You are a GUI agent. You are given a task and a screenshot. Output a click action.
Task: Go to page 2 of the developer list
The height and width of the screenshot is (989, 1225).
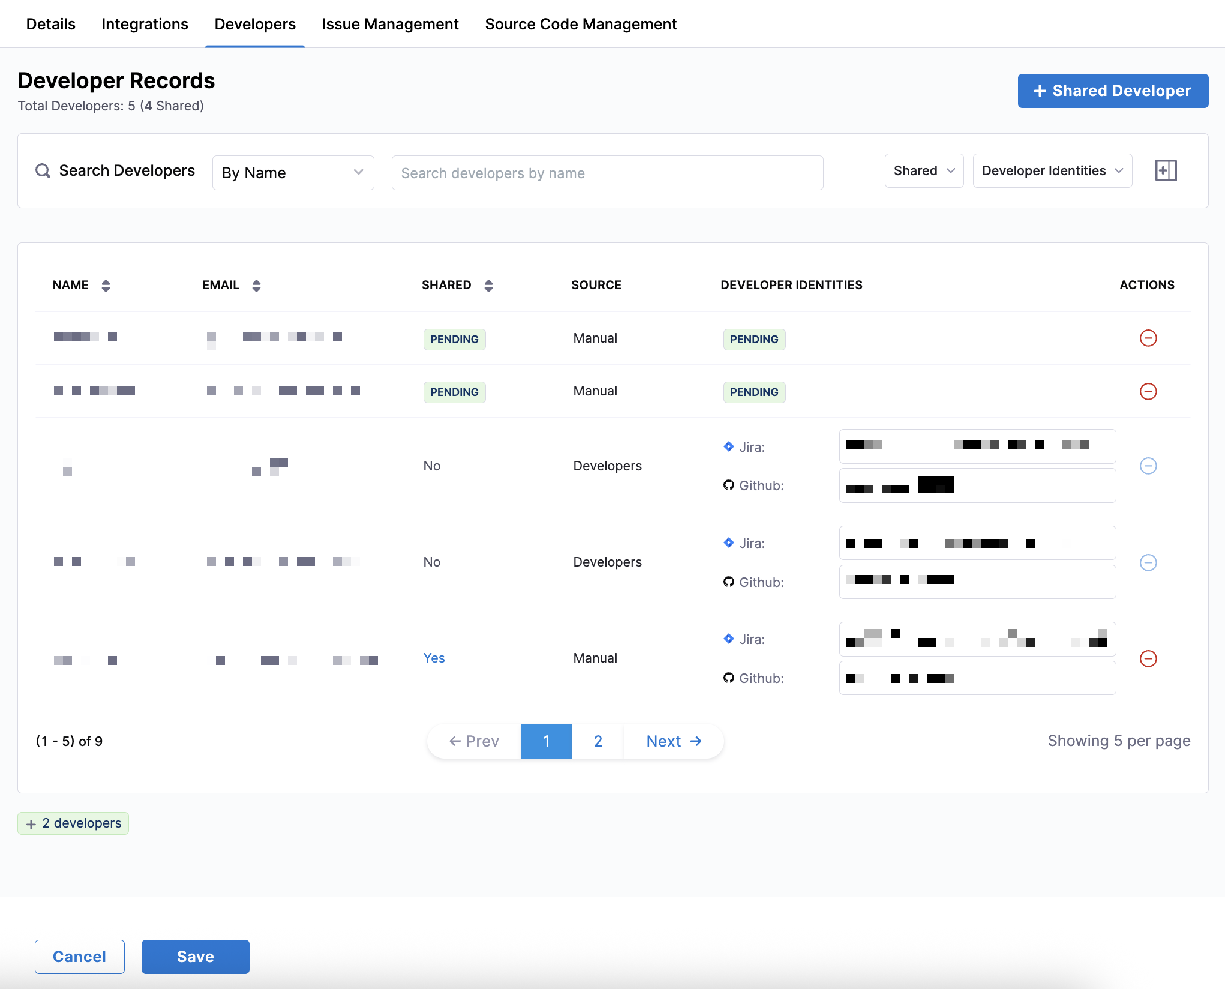(598, 741)
